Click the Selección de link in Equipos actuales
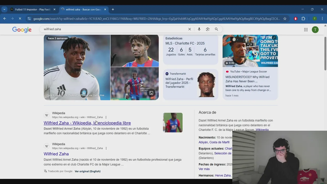 pos(223,153)
